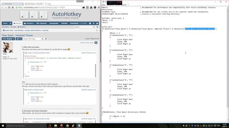
Task: Select the Titan Quest - Immortal Throne tab
Action: click(35, 4)
